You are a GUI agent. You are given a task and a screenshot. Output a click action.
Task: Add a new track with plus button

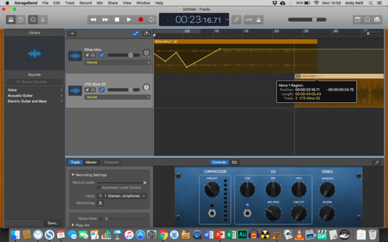72,34
